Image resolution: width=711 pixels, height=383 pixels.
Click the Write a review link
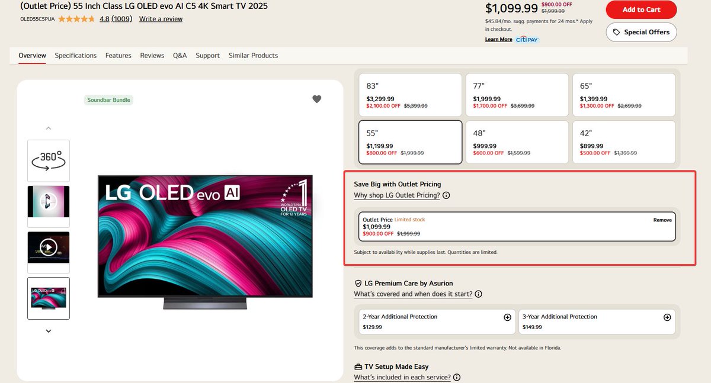tap(161, 19)
